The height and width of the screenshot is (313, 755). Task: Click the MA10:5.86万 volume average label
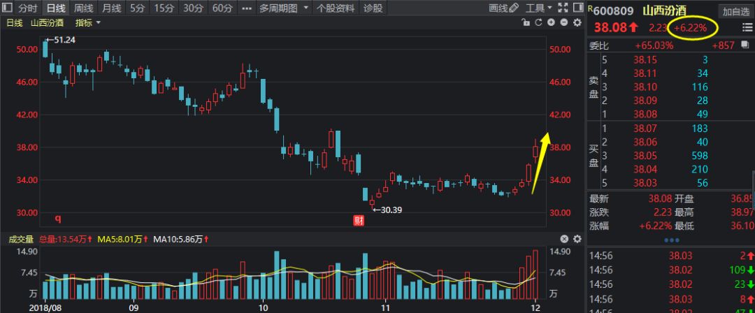(182, 239)
